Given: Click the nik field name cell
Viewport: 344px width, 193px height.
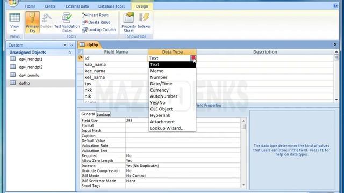Looking at the screenshot, I should (116, 96).
